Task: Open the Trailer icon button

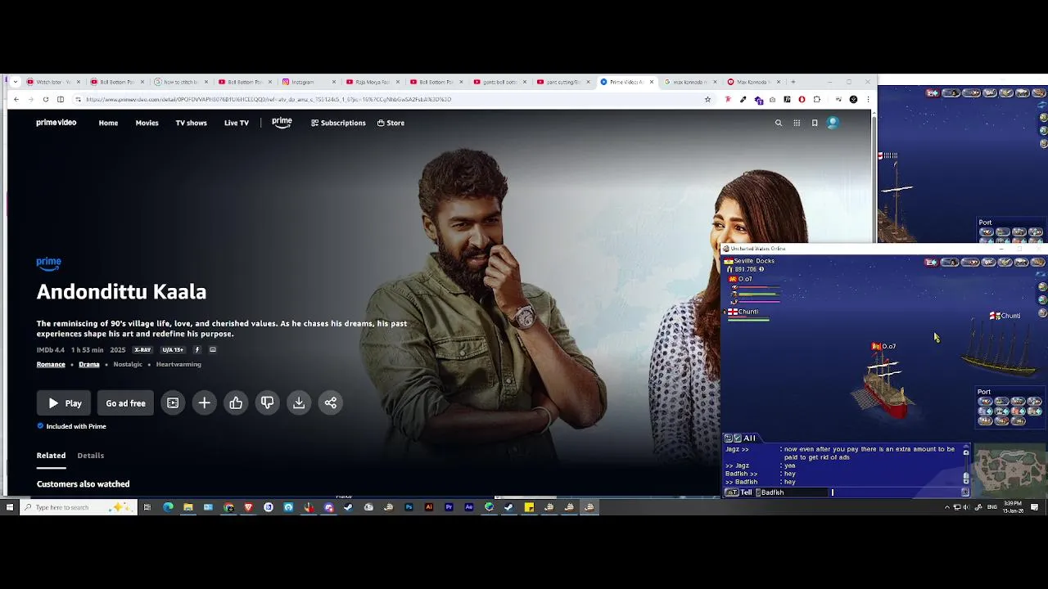Action: click(x=173, y=402)
